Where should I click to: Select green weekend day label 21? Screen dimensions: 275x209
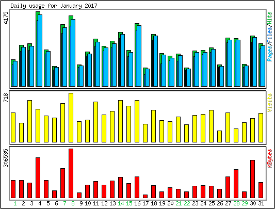(179, 203)
